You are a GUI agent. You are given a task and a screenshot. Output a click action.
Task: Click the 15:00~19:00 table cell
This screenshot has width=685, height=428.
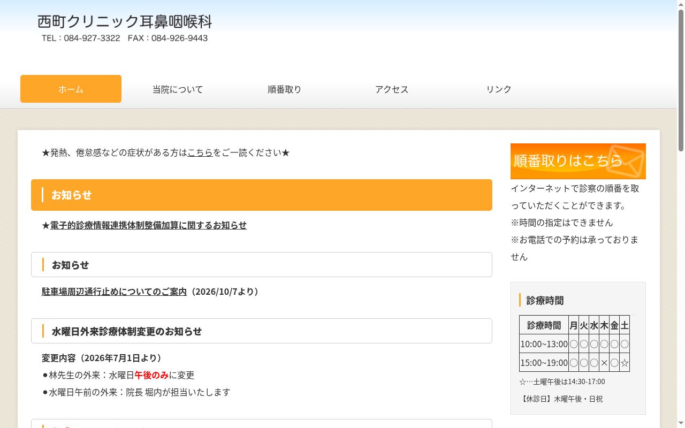pos(544,363)
